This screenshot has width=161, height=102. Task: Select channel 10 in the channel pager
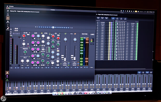click(x=55, y=27)
